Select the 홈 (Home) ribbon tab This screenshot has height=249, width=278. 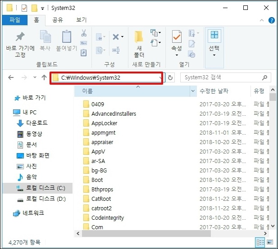(36, 20)
